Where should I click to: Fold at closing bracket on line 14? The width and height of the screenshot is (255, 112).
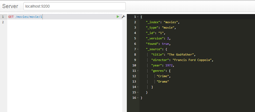138,87
